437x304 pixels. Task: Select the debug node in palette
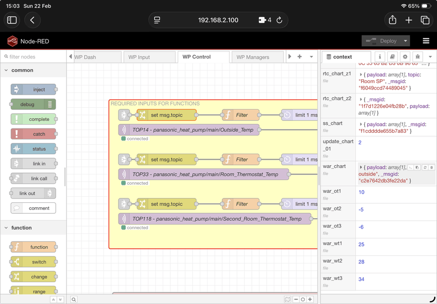click(x=33, y=104)
